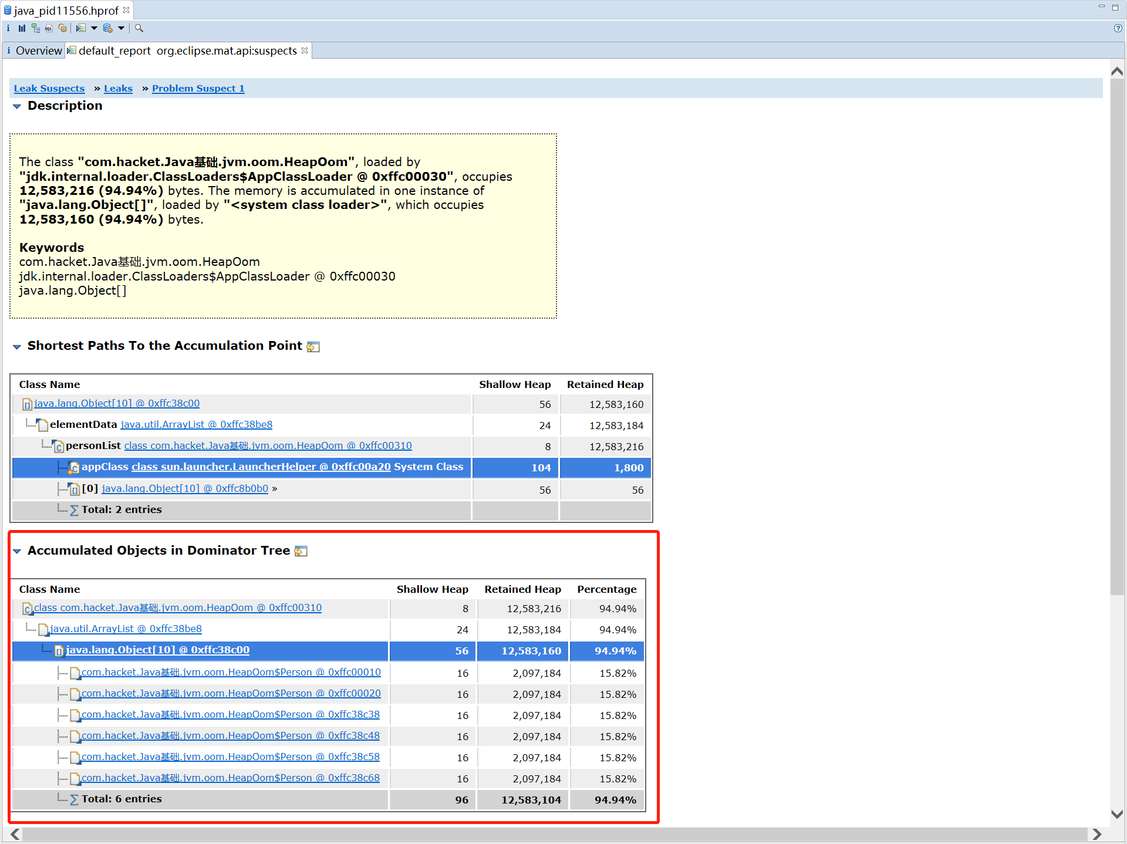Open the query browser dropdown arrow
Viewport: 1127px width, 844px height.
pyautogui.click(x=121, y=28)
